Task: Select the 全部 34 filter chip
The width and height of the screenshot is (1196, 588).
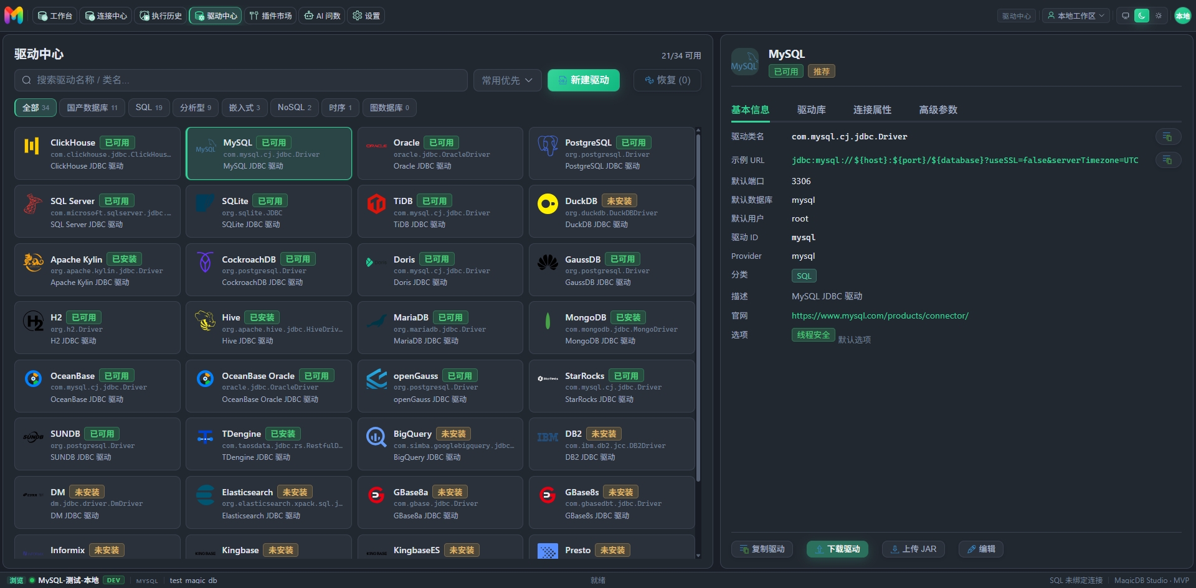Action: [36, 108]
